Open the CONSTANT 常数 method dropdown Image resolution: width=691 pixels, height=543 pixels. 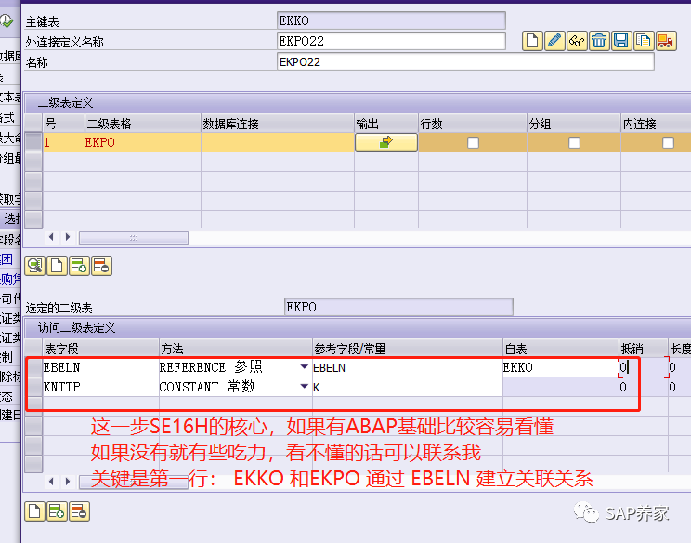304,387
